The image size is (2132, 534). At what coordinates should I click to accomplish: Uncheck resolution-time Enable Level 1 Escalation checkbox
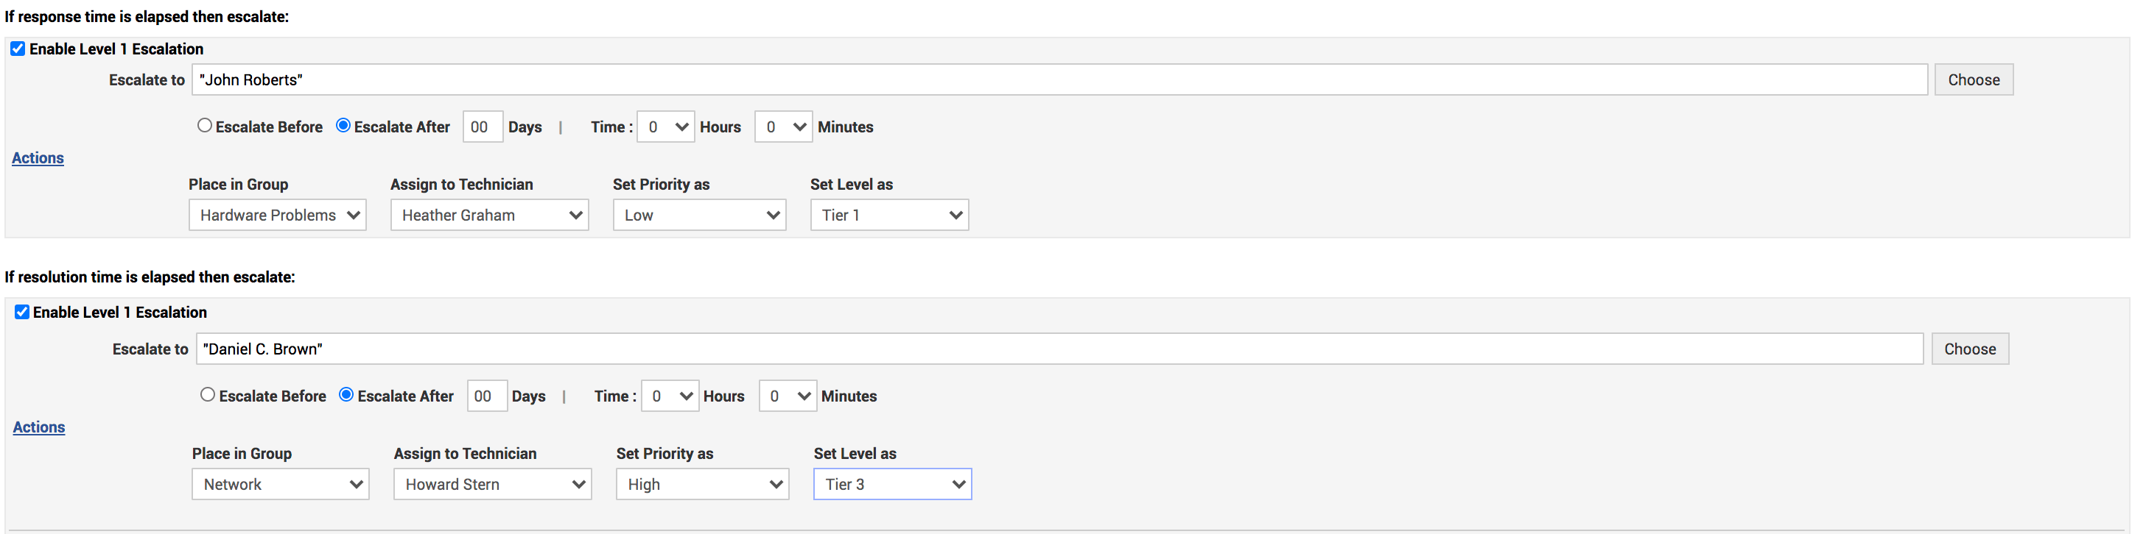point(21,312)
